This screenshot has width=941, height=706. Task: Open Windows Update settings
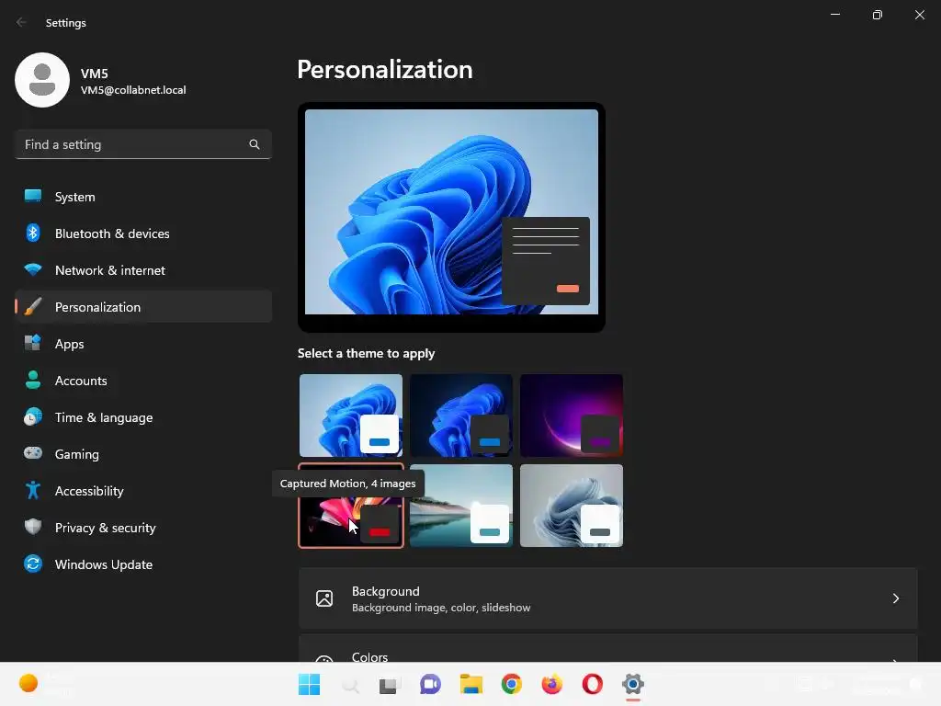coord(142,564)
